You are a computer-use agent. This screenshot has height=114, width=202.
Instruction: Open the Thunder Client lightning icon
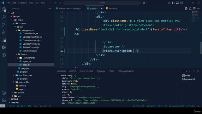(x=4, y=55)
